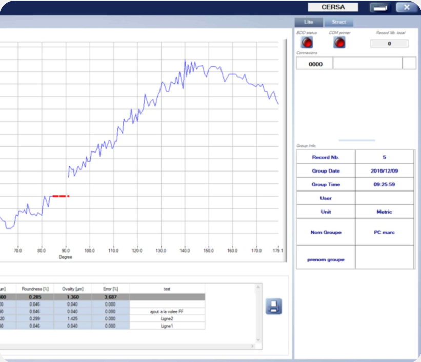Click the print icon beside the results table
Viewport: 421px width, 362px height.
(x=273, y=307)
